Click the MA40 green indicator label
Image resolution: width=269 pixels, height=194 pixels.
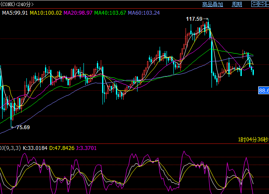point(111,13)
